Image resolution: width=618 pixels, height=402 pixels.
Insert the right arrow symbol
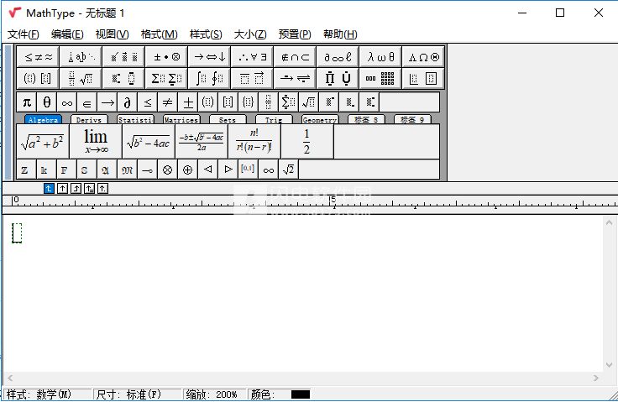tap(107, 103)
